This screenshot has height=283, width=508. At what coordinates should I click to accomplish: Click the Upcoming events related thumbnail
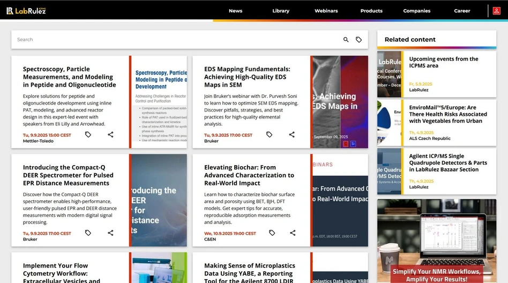pyautogui.click(x=389, y=75)
